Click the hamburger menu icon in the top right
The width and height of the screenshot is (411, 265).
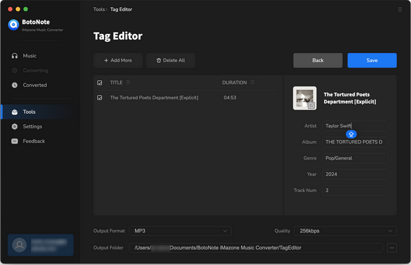[x=400, y=9]
